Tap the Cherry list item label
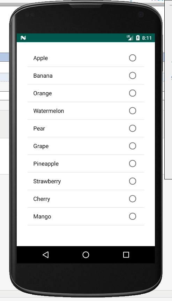The height and width of the screenshot is (301, 172). 42,199
